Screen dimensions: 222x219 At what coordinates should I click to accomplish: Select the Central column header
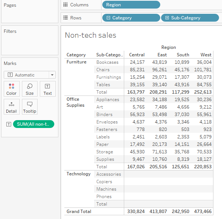click(137, 55)
